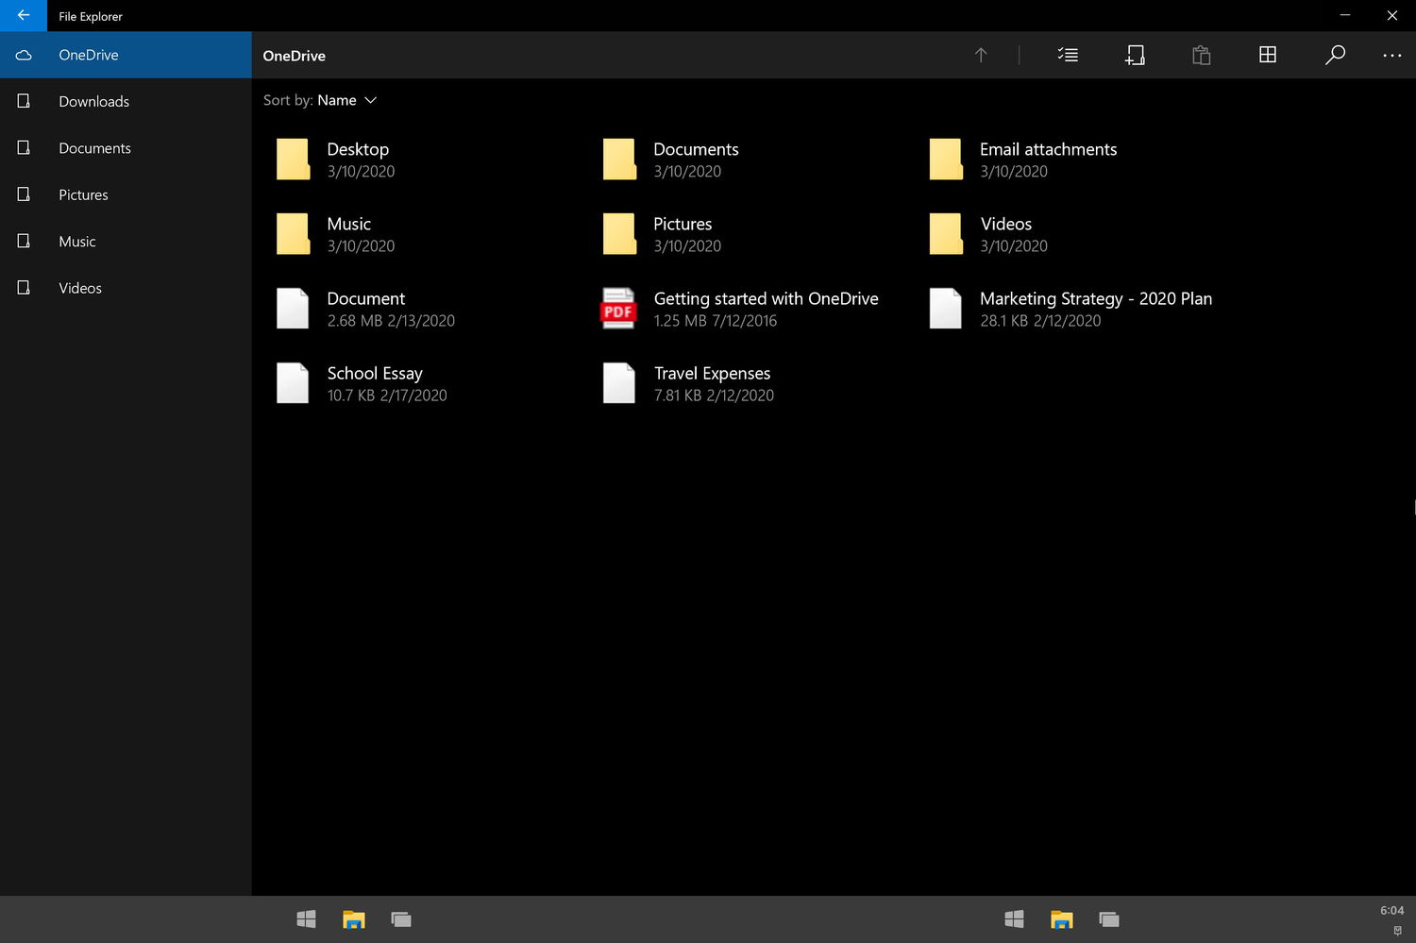
Task: Create a new folder using toolbar icon
Action: tap(1136, 55)
